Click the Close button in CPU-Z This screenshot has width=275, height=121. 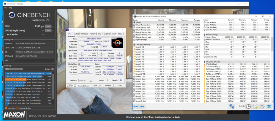tap(119, 85)
